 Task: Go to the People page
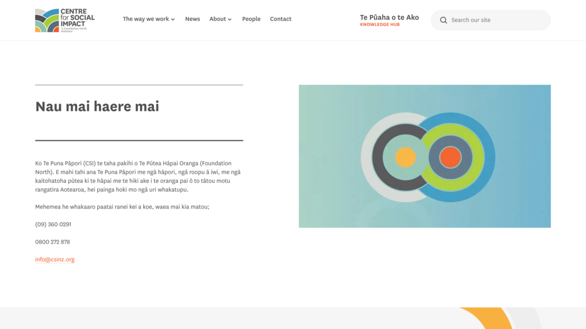[251, 19]
